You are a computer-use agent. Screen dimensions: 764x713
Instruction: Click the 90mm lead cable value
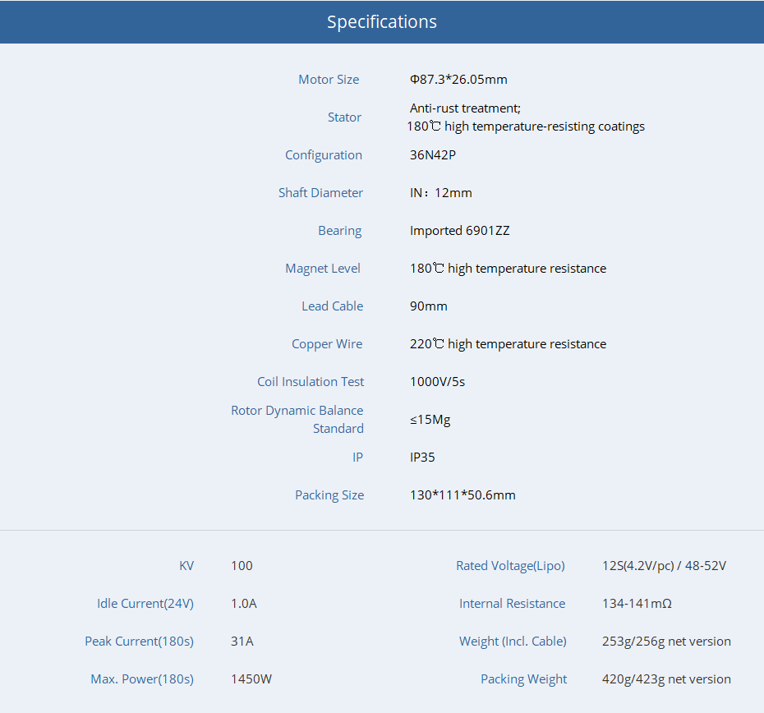[428, 306]
